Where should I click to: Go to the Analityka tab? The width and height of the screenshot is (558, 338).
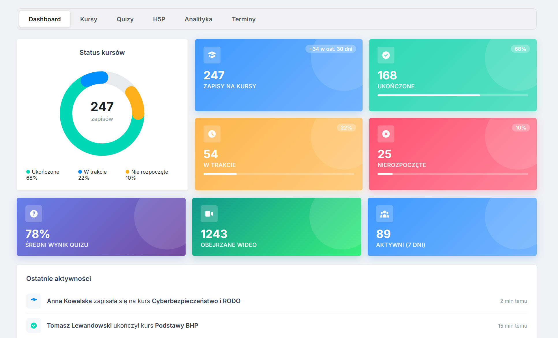(198, 19)
